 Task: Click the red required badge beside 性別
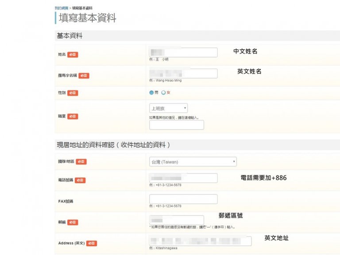click(x=73, y=93)
